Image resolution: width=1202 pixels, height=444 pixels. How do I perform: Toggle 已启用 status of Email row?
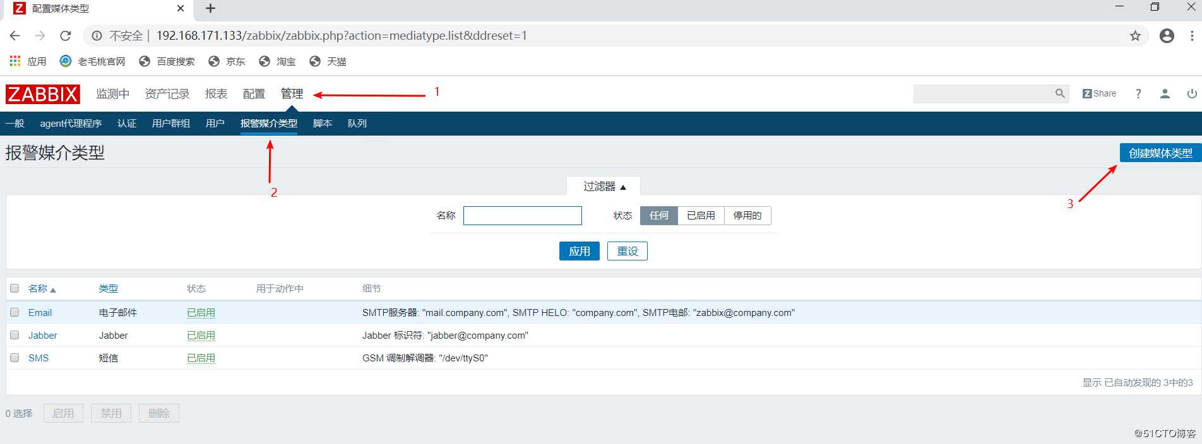[201, 313]
